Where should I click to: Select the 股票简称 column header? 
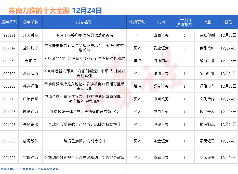[30, 22]
